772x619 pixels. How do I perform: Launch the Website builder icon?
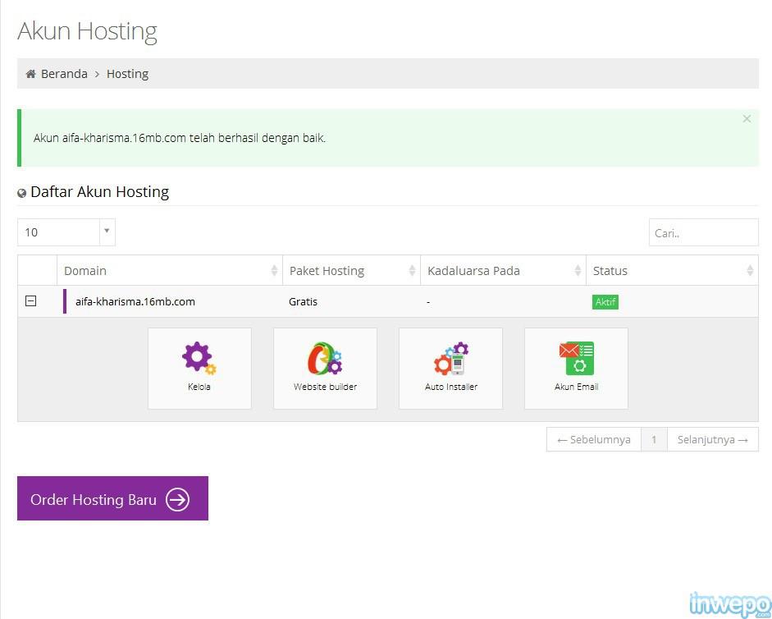coord(325,360)
